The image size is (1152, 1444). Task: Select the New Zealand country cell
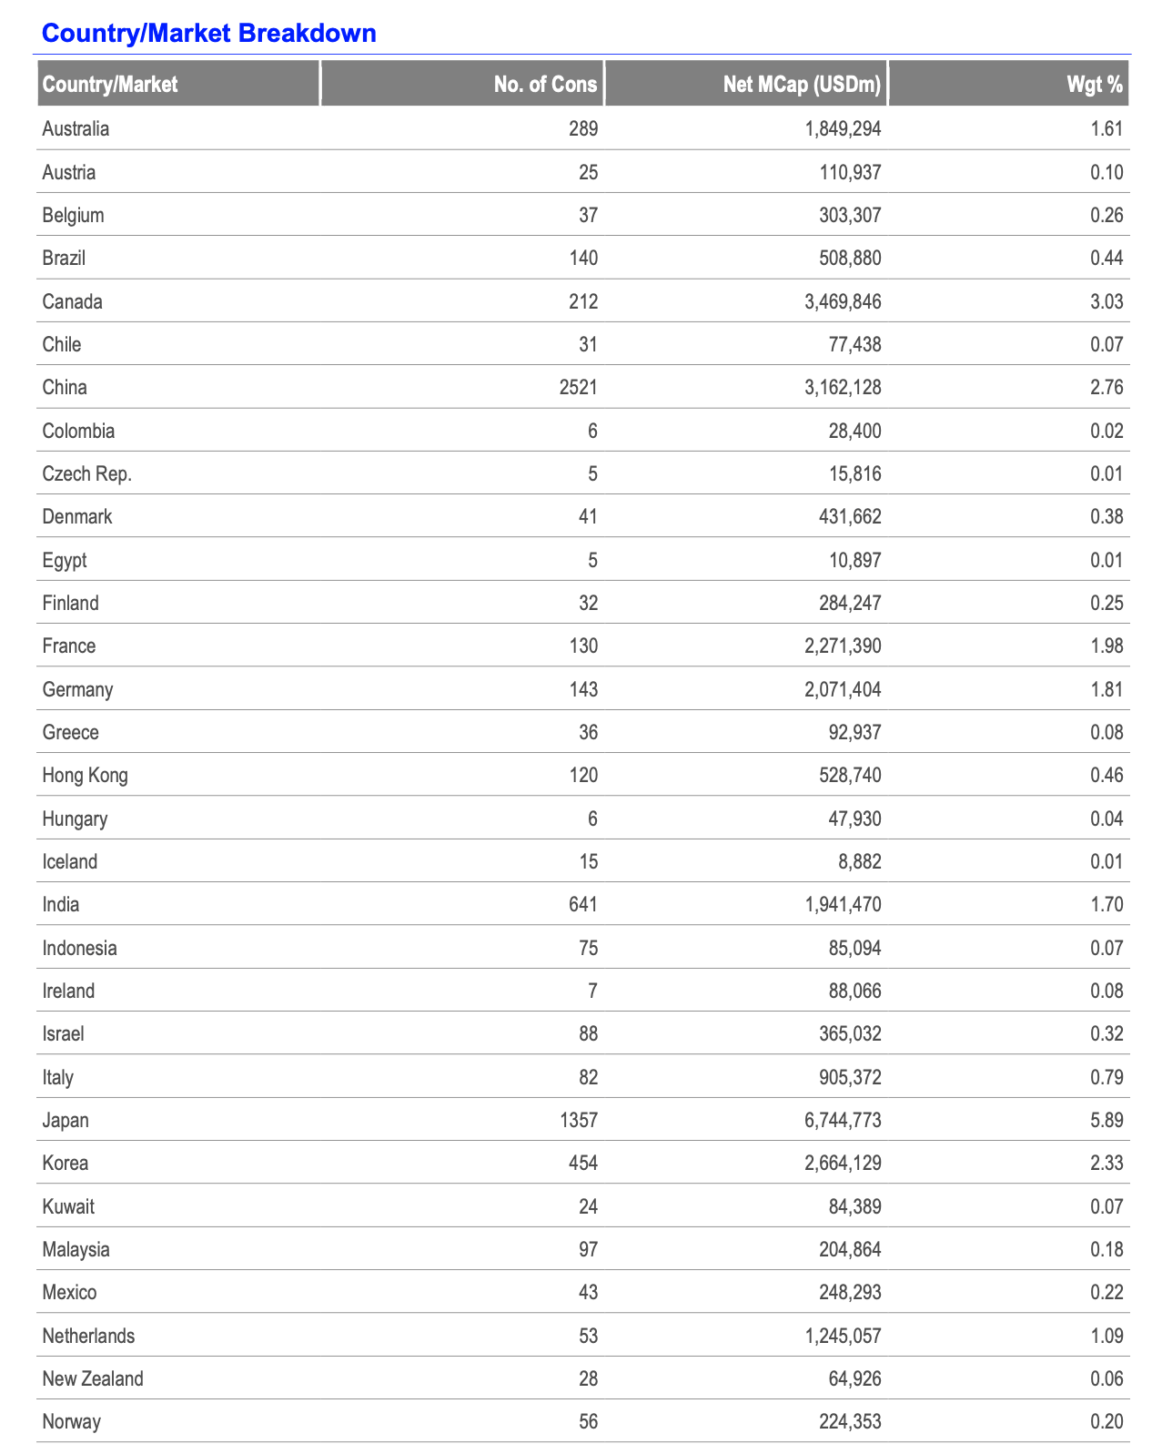click(x=93, y=1378)
